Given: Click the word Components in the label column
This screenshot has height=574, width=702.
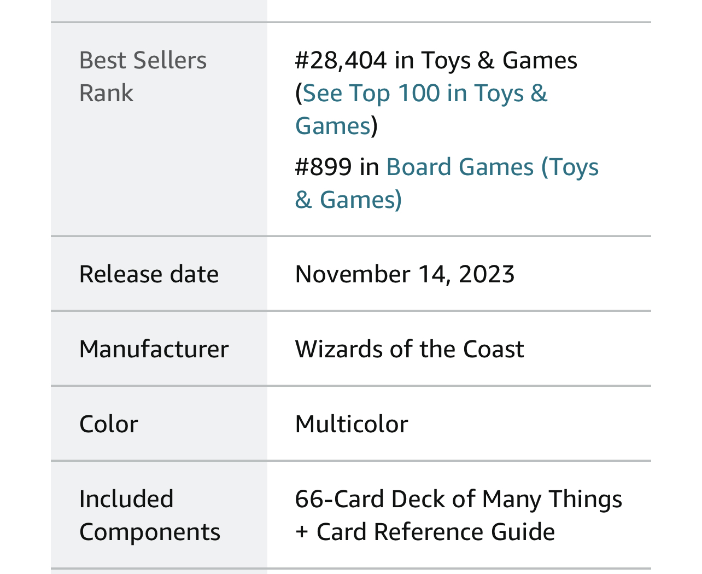Looking at the screenshot, I should tap(150, 532).
